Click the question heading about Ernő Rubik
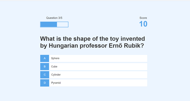Screen dimensions: 190x101 (x=93, y=42)
